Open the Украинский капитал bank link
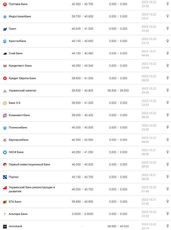The height and width of the screenshot is (230, 171). (22, 90)
